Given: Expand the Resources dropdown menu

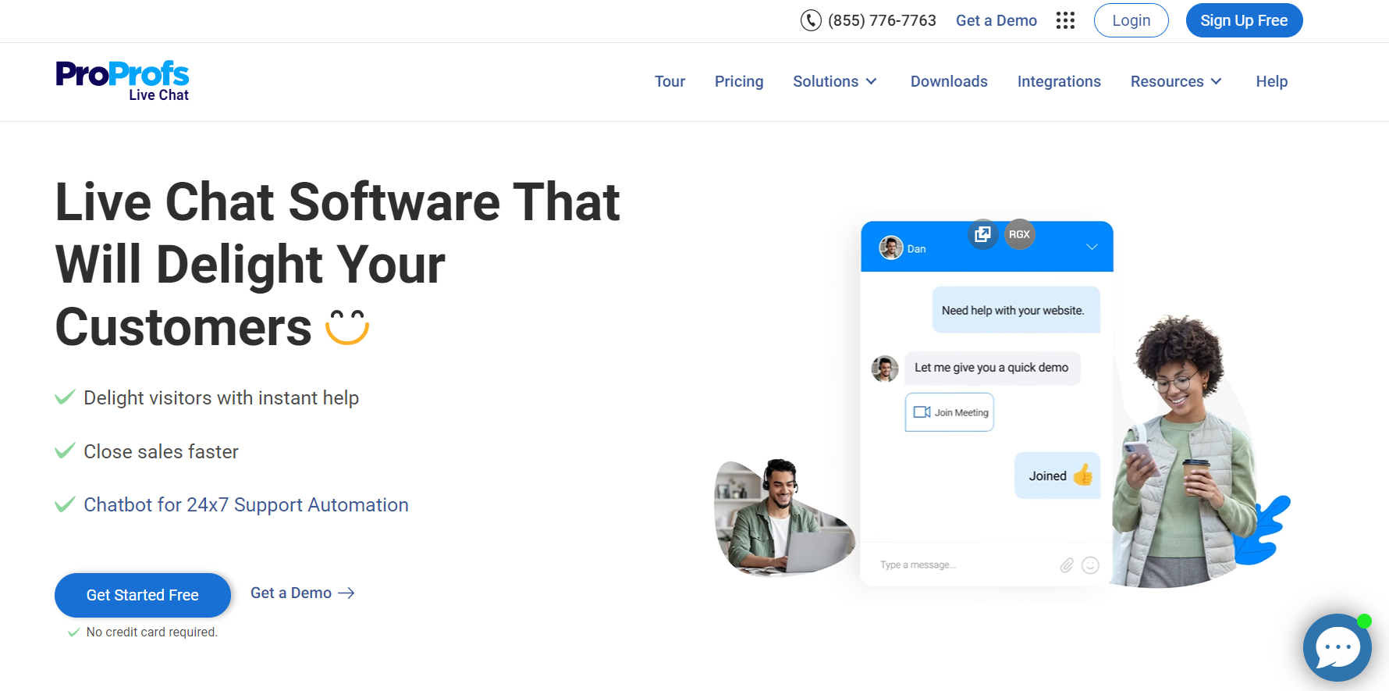Looking at the screenshot, I should coord(1175,81).
